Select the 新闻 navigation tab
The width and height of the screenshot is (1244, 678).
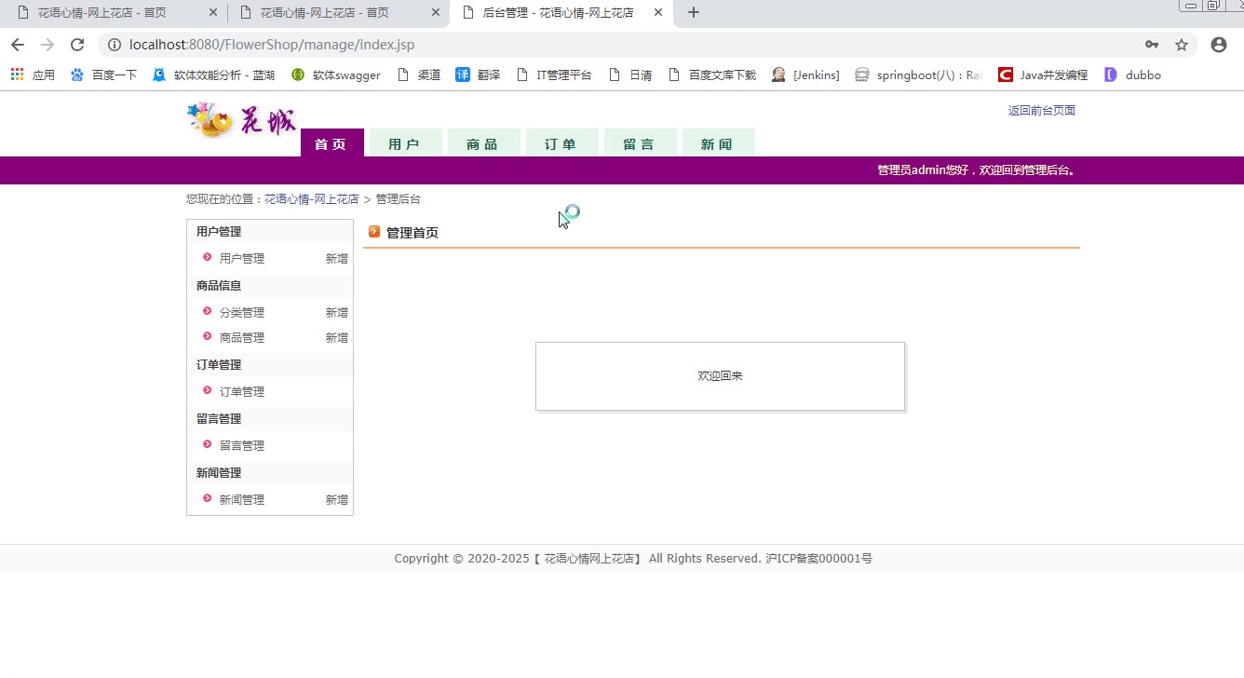pyautogui.click(x=717, y=143)
